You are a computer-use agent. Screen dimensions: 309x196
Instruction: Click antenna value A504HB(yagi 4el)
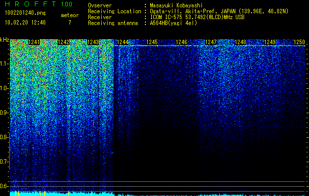pos(173,23)
